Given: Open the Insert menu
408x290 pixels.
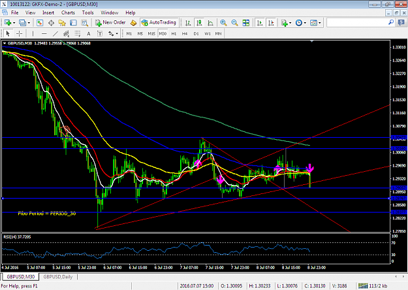Looking at the screenshot, I should pyautogui.click(x=48, y=12).
